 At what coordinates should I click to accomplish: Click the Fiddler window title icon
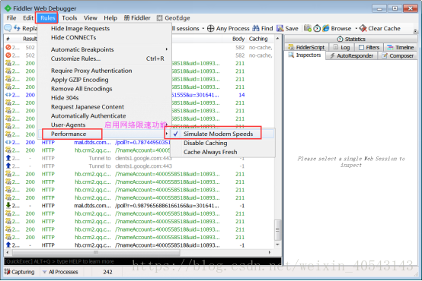point(8,8)
